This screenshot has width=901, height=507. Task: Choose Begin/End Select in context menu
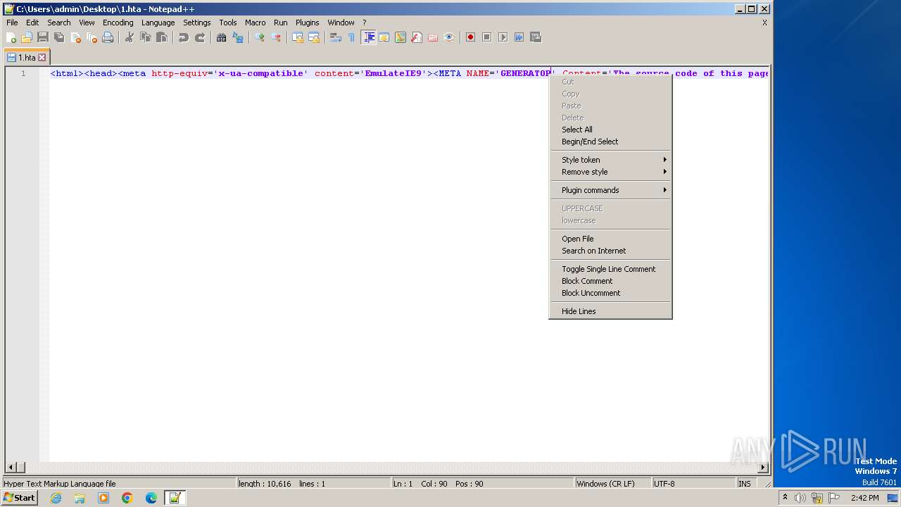(610, 142)
